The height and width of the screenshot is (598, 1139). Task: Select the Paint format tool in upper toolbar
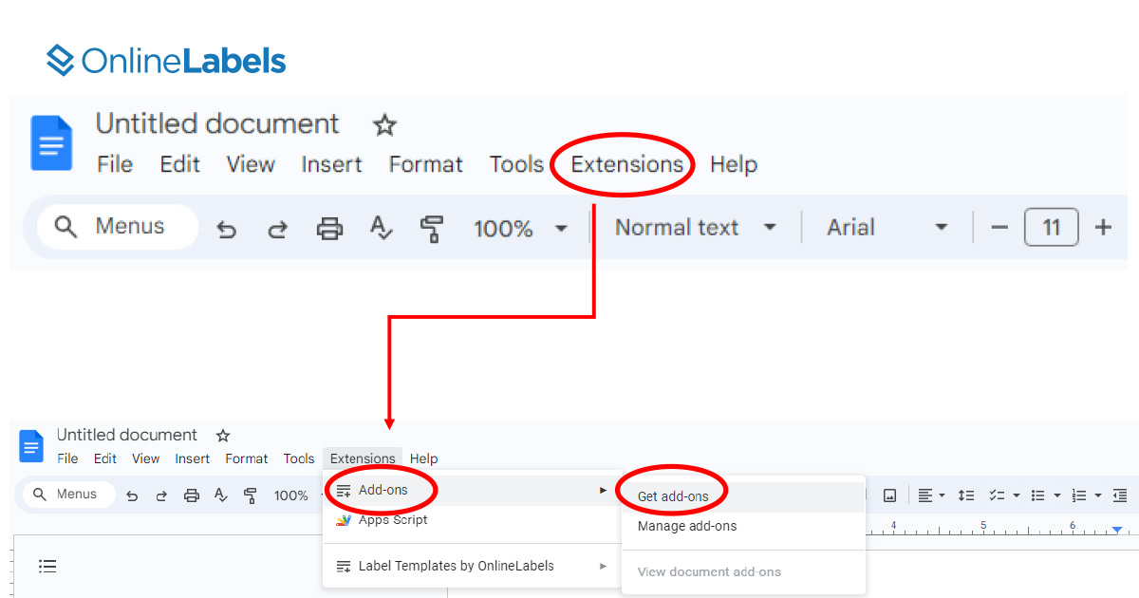pos(432,228)
